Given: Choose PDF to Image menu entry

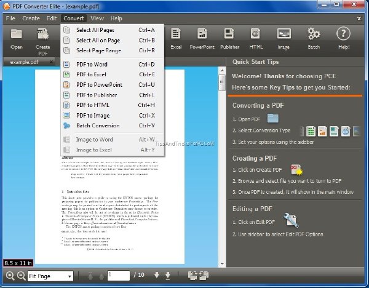Looking at the screenshot, I should coord(113,116).
